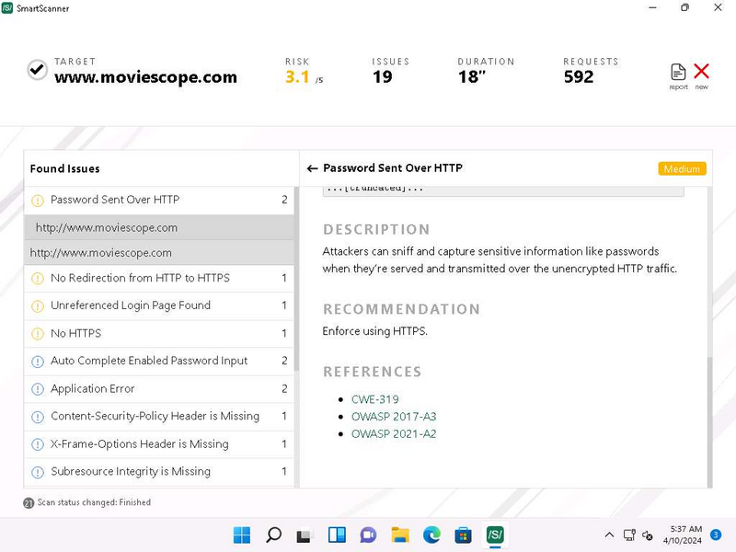736x552 pixels.
Task: Select second http://www.moviescope.com entry
Action: [x=158, y=253]
